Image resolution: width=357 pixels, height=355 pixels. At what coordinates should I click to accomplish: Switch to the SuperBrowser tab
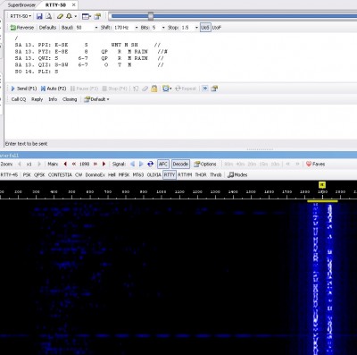[x=21, y=5]
